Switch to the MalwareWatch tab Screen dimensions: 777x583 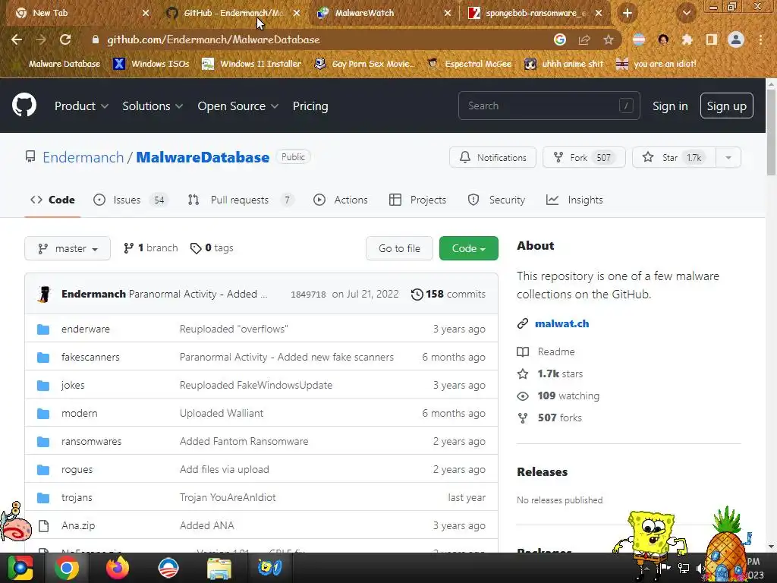364,13
